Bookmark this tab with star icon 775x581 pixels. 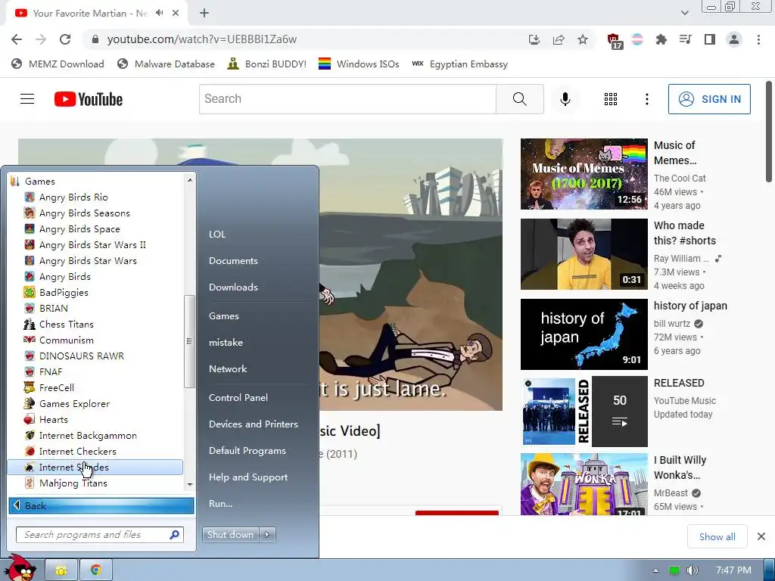pyautogui.click(x=583, y=39)
